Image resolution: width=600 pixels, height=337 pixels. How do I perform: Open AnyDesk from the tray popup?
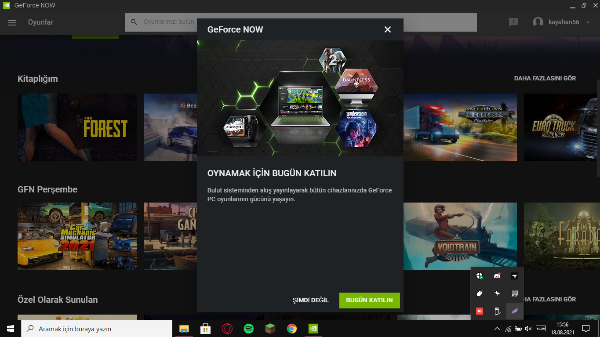[480, 311]
